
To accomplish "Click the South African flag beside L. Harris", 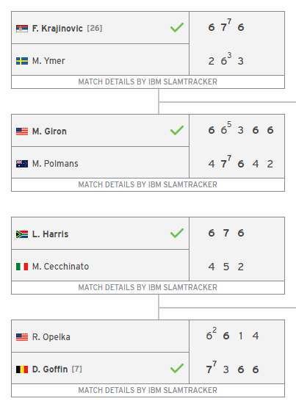I will tap(22, 234).
